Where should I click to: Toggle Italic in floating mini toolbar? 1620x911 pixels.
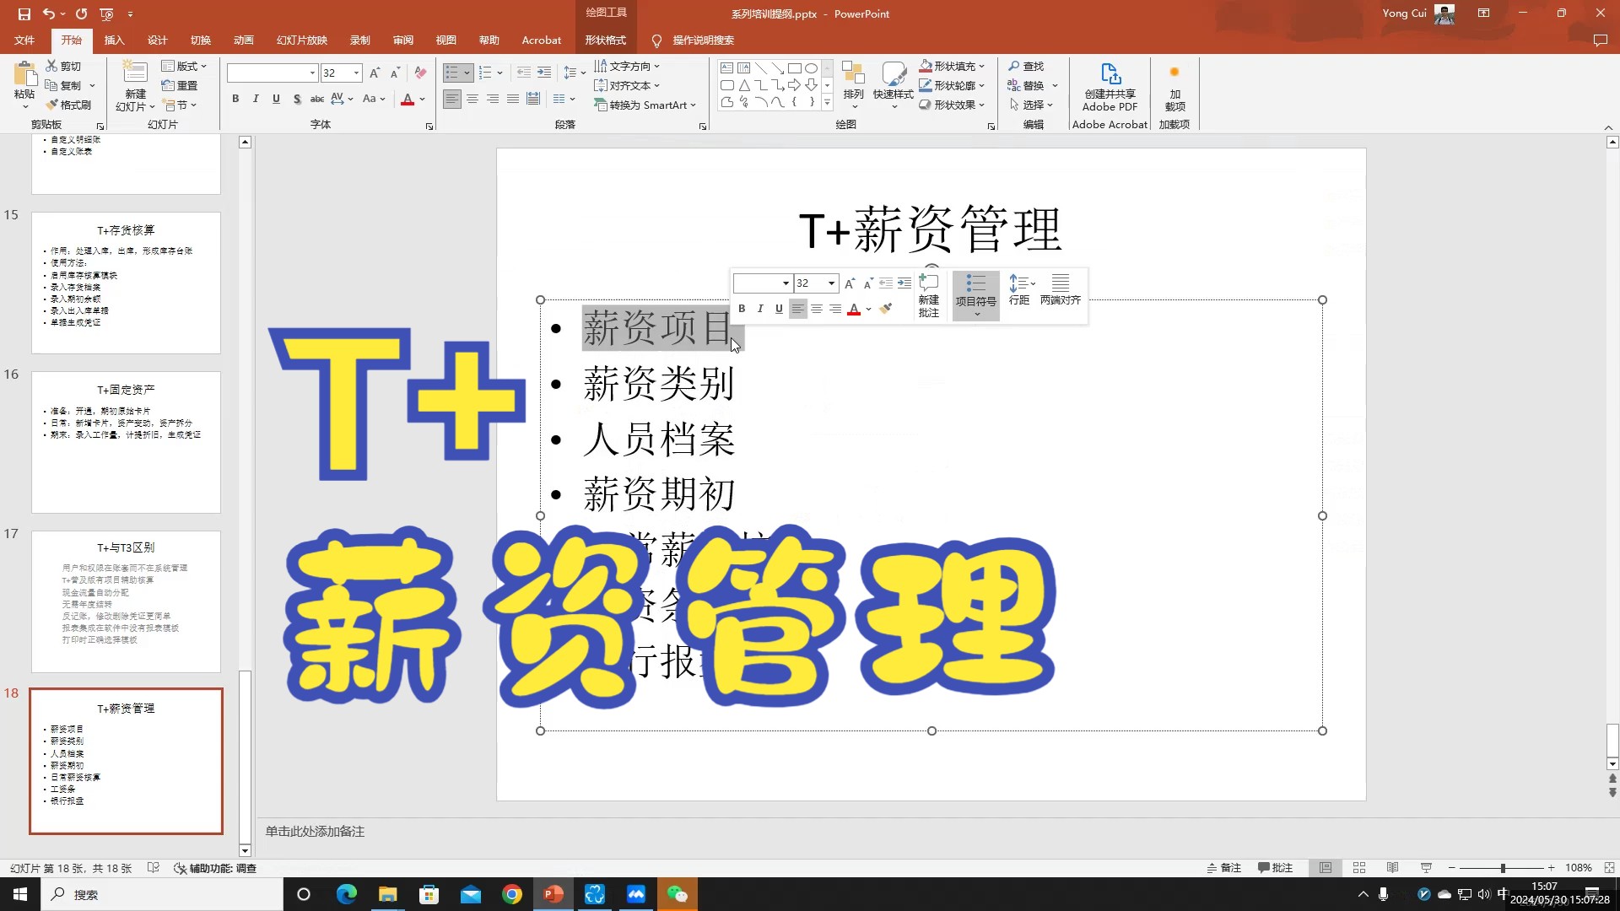760,309
